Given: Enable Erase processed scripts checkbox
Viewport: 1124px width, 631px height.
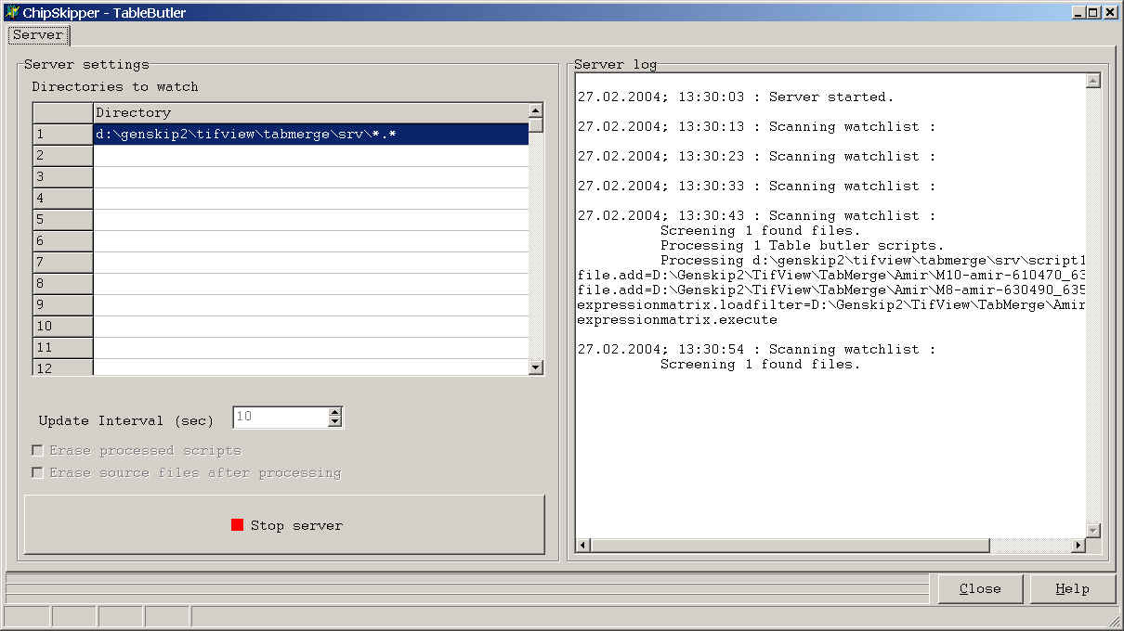Looking at the screenshot, I should 38,450.
